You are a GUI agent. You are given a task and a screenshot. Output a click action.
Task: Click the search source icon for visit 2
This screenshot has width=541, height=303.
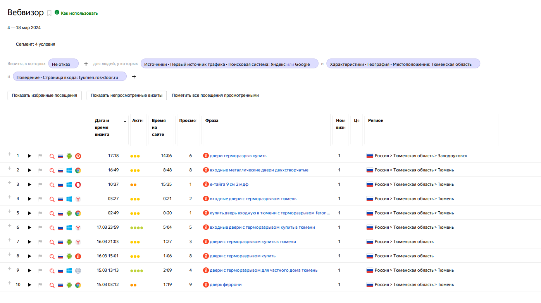(x=52, y=170)
